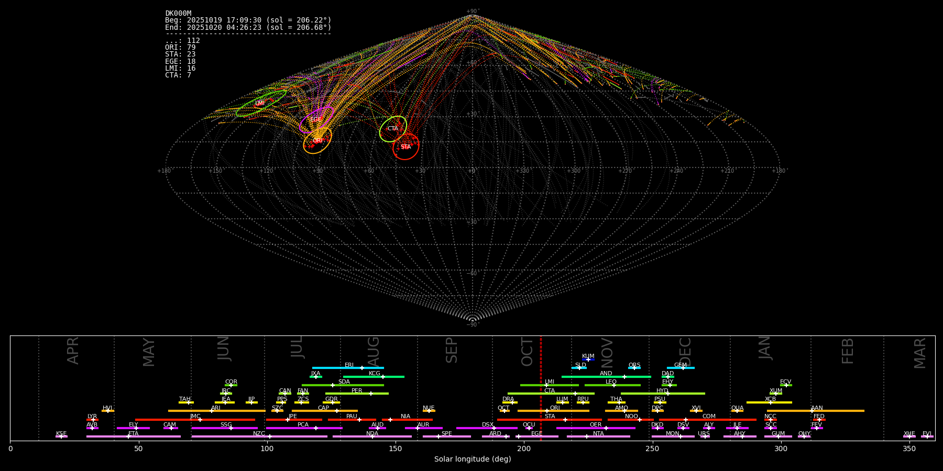Select the red STA radiant circle
The image size is (943, 471).
(x=405, y=147)
